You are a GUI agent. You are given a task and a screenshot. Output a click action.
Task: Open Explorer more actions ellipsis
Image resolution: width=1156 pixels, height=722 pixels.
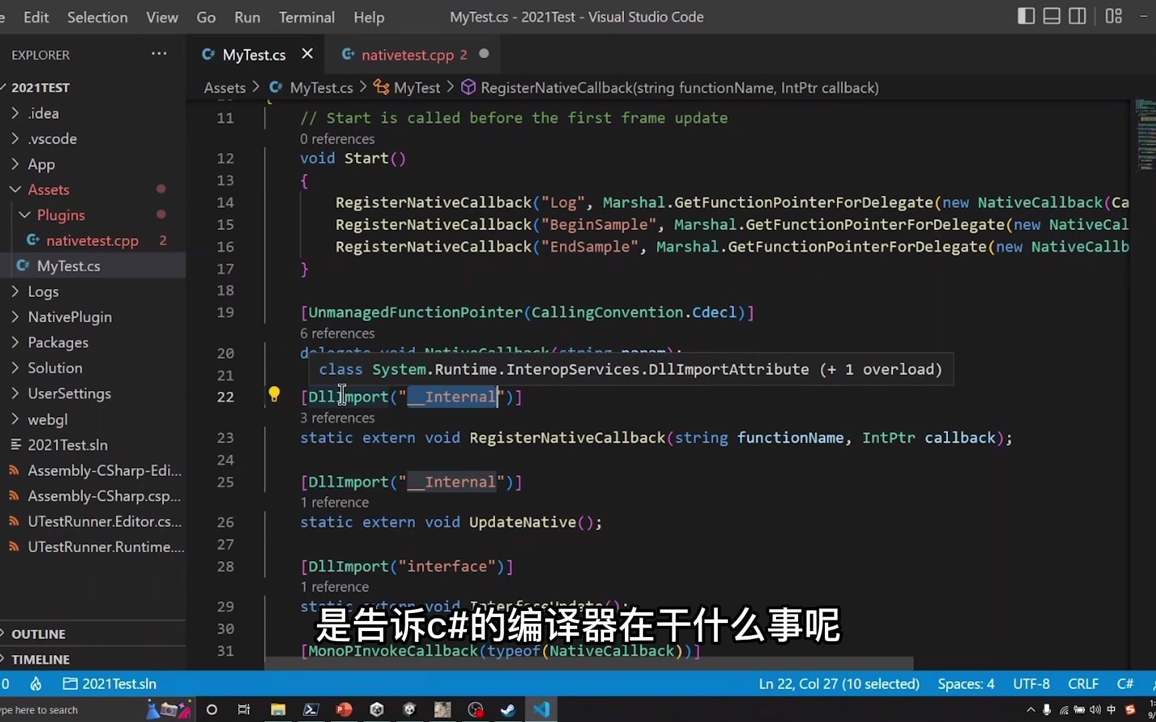(159, 54)
